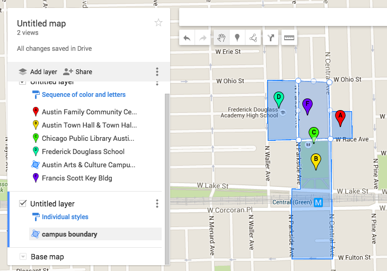This screenshot has width=387, height=271.
Task: Select the campus boundary list item
Action: click(x=95, y=234)
